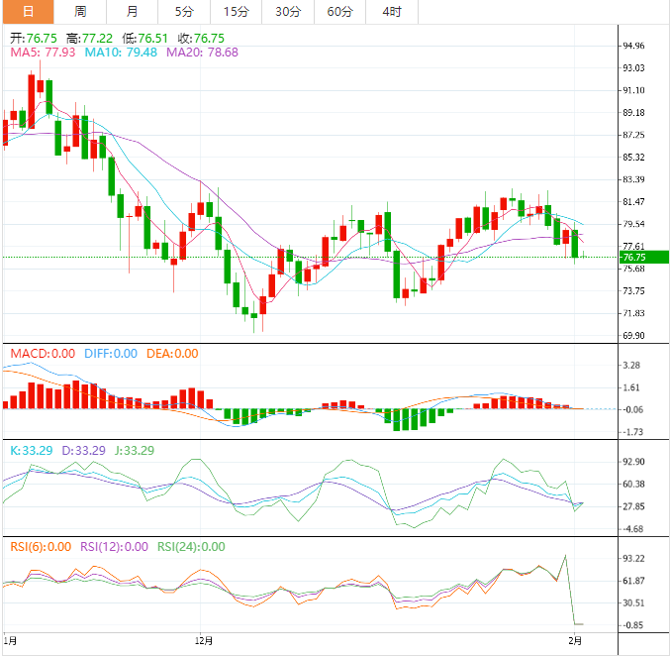The width and height of the screenshot is (671, 656).
Task: Click the 1月 date axis marker
Action: point(10,641)
